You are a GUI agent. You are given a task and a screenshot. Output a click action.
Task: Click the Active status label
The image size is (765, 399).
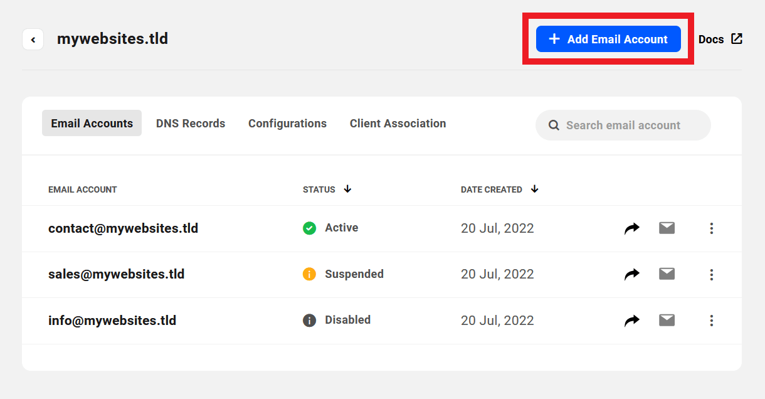tap(342, 228)
